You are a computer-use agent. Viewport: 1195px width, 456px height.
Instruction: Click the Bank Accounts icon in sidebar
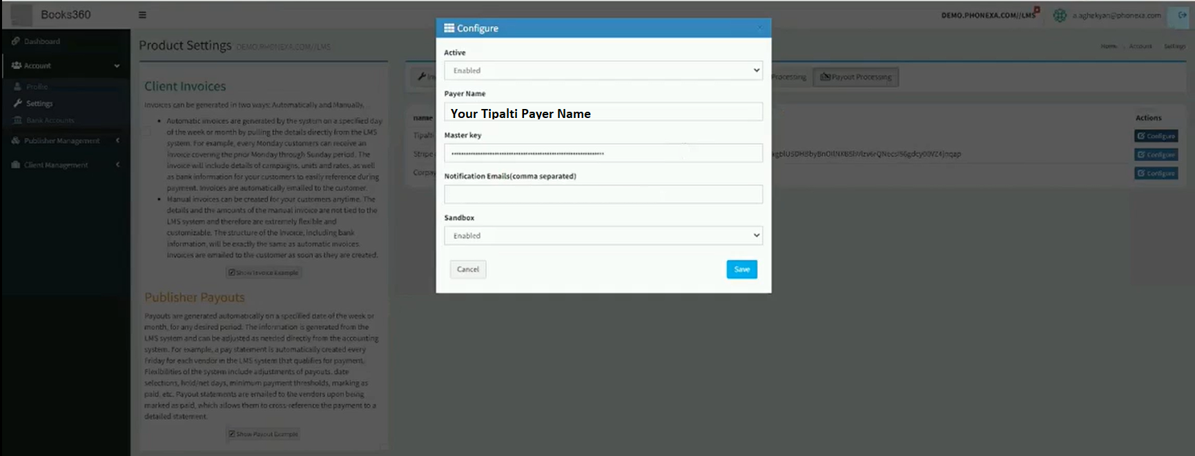pos(18,121)
